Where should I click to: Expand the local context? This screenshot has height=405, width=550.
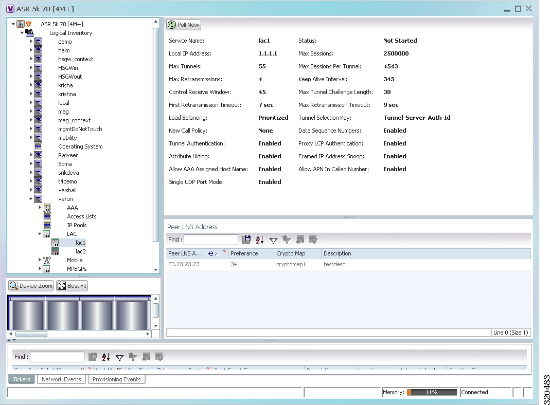pos(31,103)
